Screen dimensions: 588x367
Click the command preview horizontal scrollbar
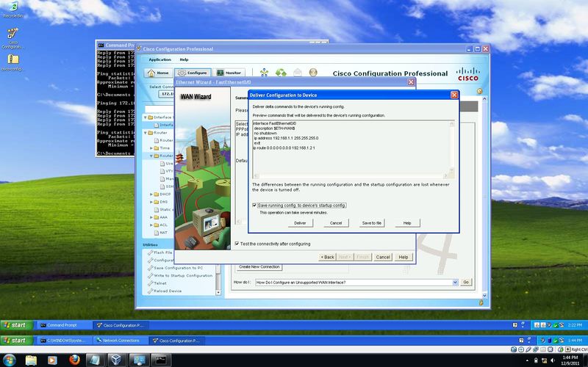(x=351, y=175)
